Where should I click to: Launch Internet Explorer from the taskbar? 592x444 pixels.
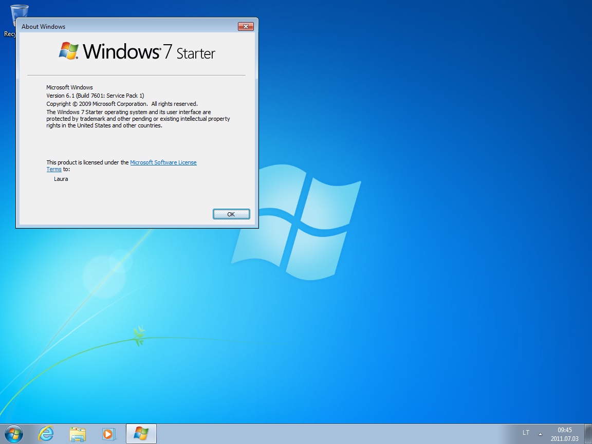click(46, 434)
